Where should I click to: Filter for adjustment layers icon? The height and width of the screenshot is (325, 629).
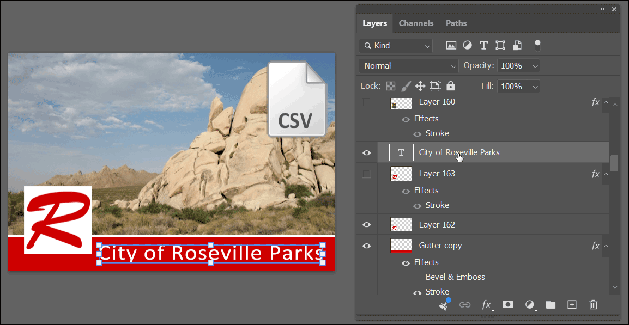click(x=467, y=45)
